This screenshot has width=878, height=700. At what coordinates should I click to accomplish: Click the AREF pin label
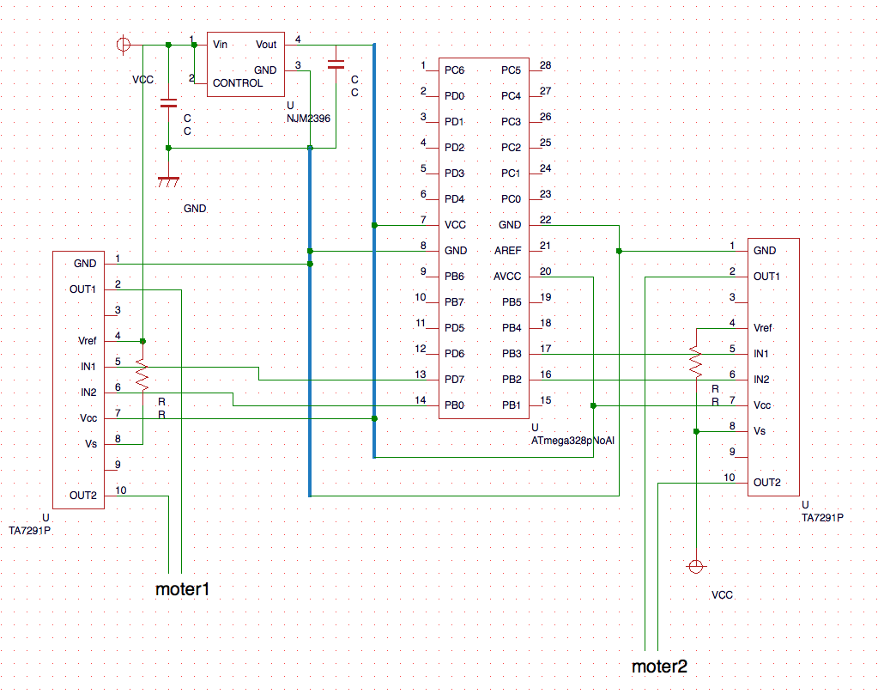click(x=507, y=251)
